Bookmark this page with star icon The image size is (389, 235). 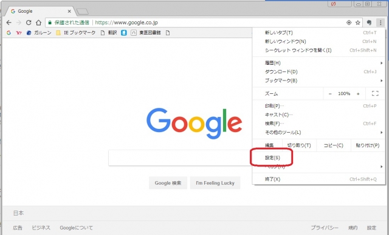coord(358,23)
